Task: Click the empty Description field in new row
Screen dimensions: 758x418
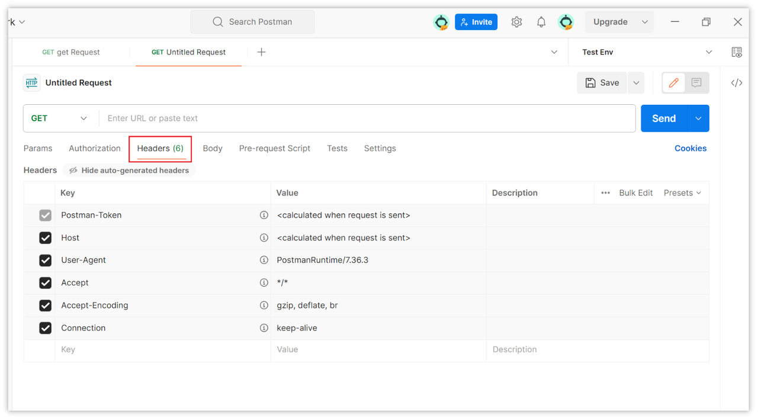Action: [598, 350]
